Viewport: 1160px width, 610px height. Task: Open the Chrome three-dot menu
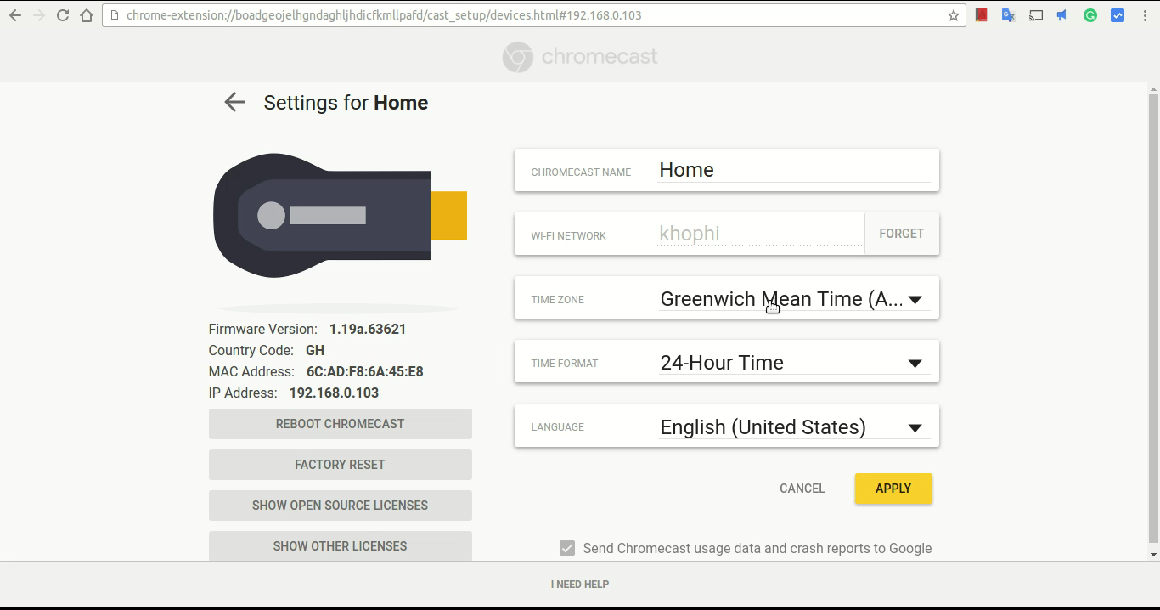pos(1144,15)
